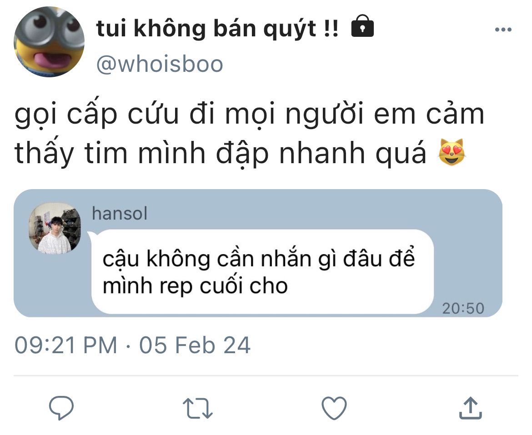The height and width of the screenshot is (435, 532).
Task: Click the padlock protected account icon
Action: [362, 26]
